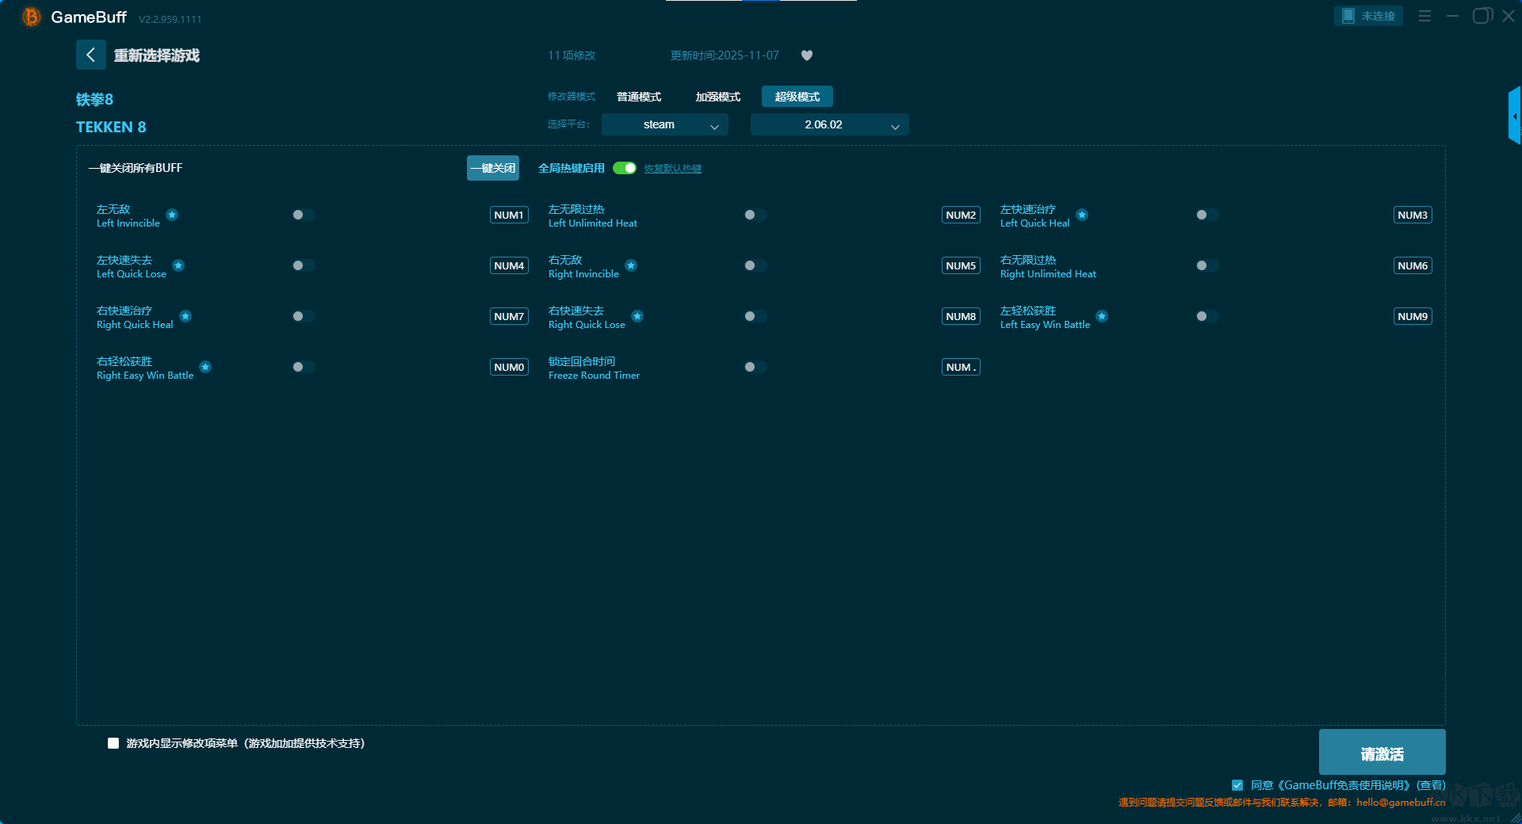The width and height of the screenshot is (1522, 824).
Task: Click the star icon next to Right Invincible
Action: [x=631, y=265]
